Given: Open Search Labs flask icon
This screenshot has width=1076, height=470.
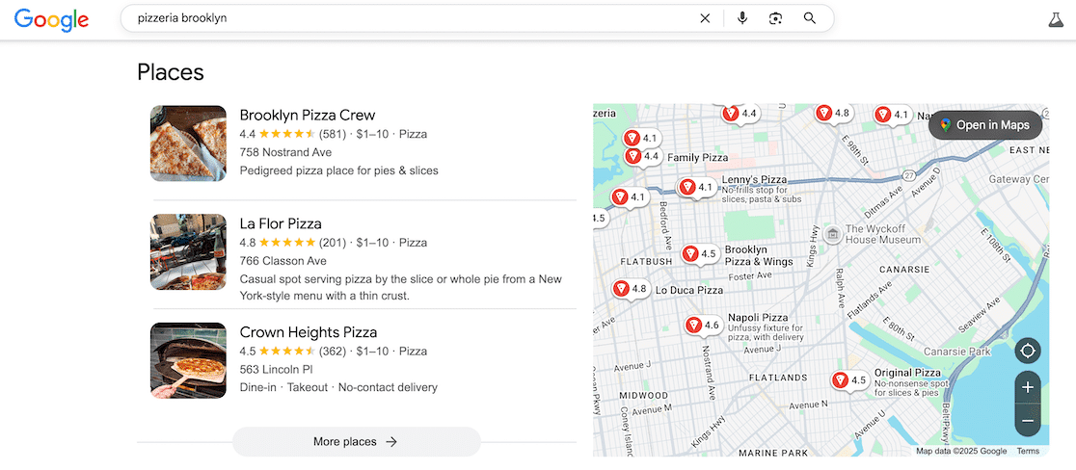Looking at the screenshot, I should (x=1056, y=19).
